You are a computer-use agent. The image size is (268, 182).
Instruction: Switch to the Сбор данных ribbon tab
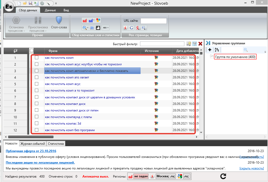(28, 10)
